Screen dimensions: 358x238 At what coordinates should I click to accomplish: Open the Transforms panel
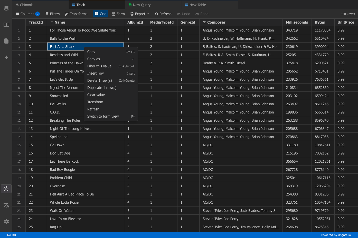pos(76,14)
